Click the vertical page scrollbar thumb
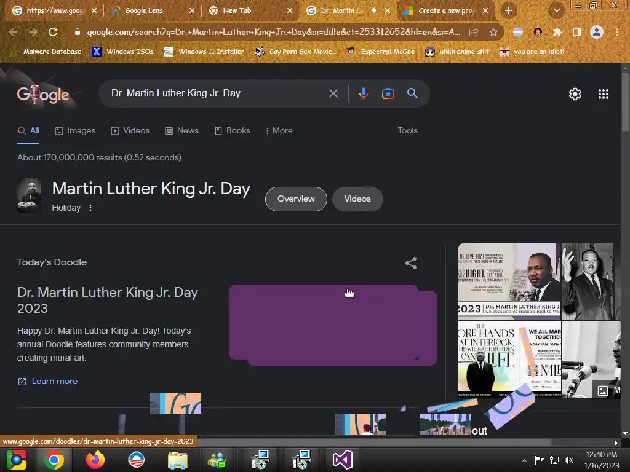 625,100
